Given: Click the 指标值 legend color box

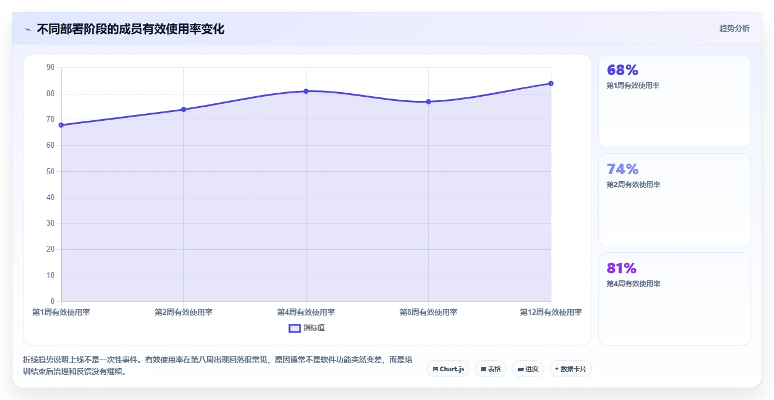Looking at the screenshot, I should tap(295, 328).
